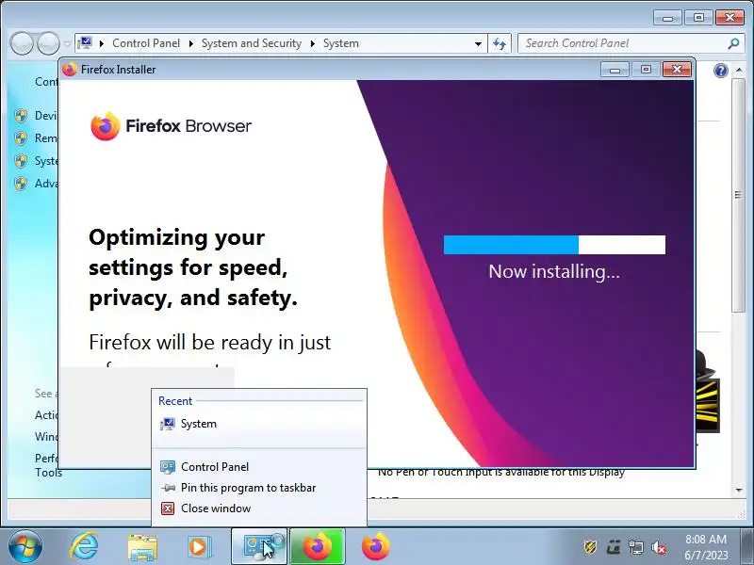
Task: Open Windows Explorer folder icon in taskbar
Action: tap(142, 547)
